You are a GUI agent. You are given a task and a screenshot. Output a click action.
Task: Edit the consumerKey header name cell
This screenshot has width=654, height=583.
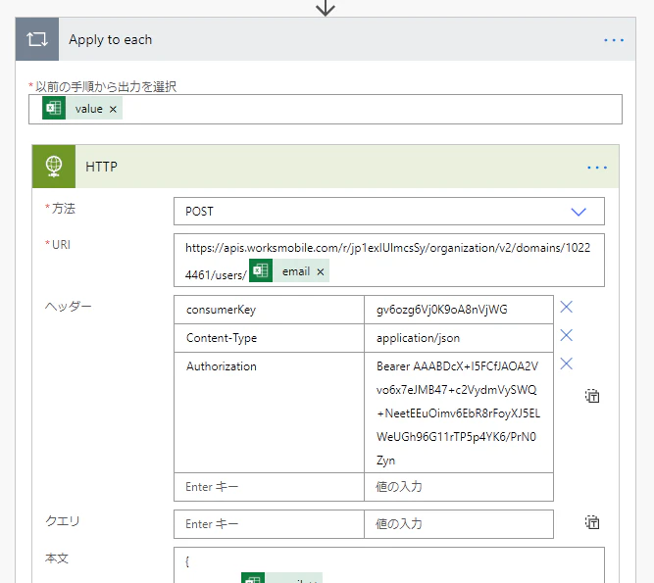tap(269, 310)
